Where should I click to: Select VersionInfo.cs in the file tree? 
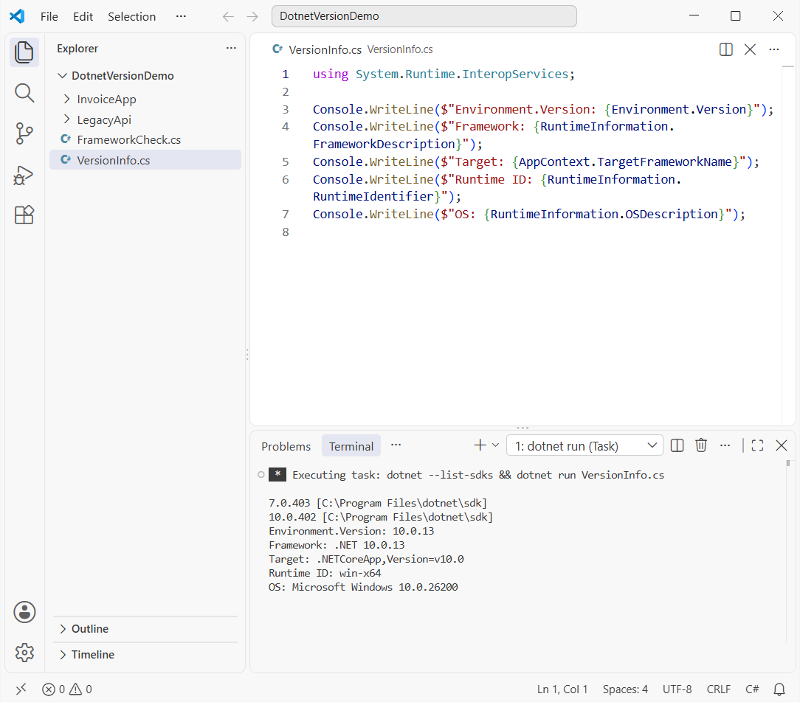[145, 160]
